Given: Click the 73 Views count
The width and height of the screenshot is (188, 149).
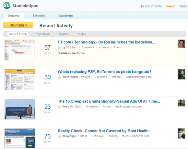Looking at the screenshot, I should pos(47,138).
